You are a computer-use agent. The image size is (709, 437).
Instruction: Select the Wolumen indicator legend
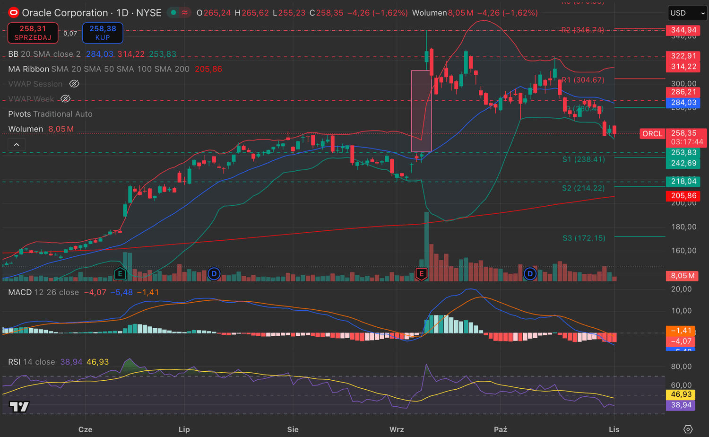(x=26, y=129)
